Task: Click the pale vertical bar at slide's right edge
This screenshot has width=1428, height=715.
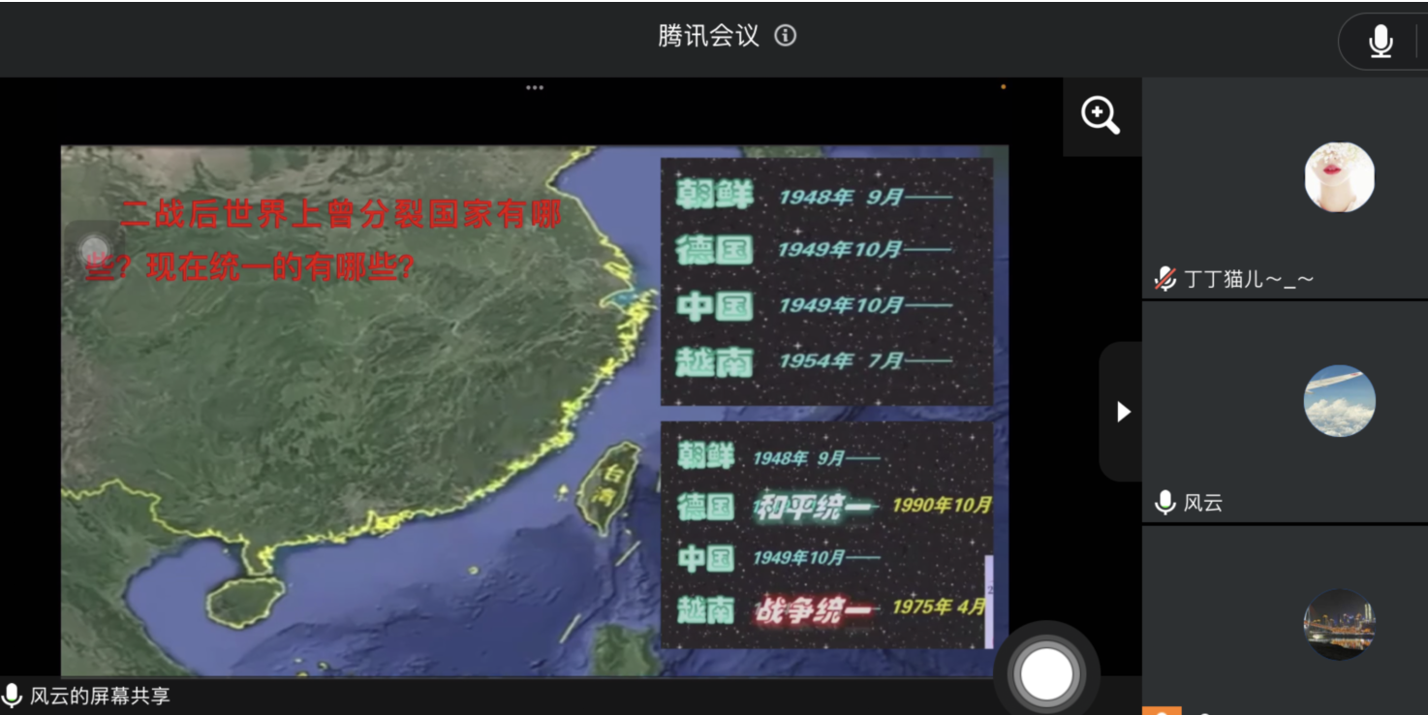Action: tap(988, 601)
